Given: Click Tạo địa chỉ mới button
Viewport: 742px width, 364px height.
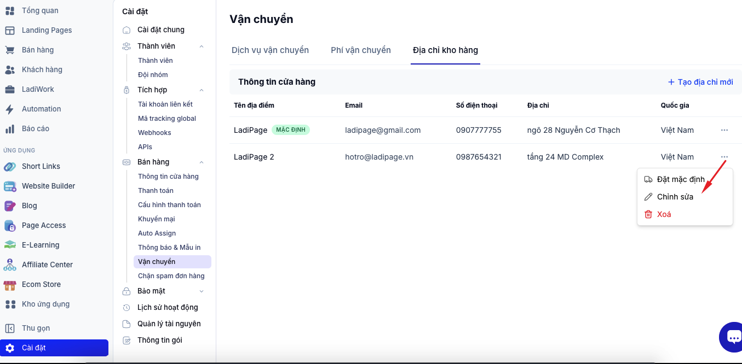Looking at the screenshot, I should tap(700, 82).
